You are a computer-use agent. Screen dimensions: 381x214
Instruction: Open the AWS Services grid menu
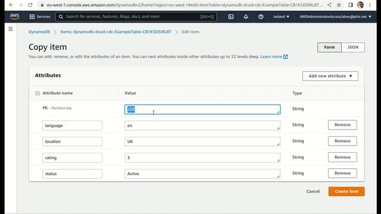pyautogui.click(x=40, y=17)
